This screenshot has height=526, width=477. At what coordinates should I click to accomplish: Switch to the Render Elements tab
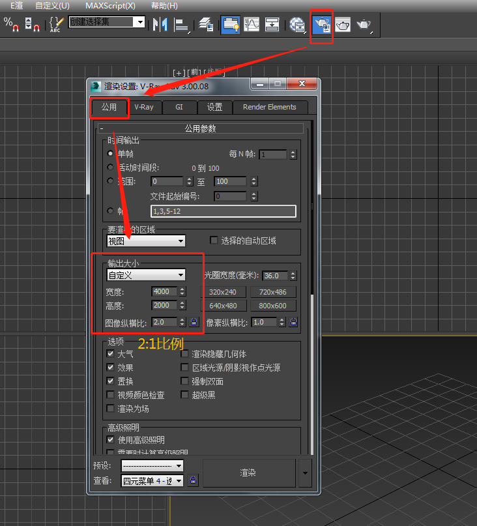click(270, 108)
